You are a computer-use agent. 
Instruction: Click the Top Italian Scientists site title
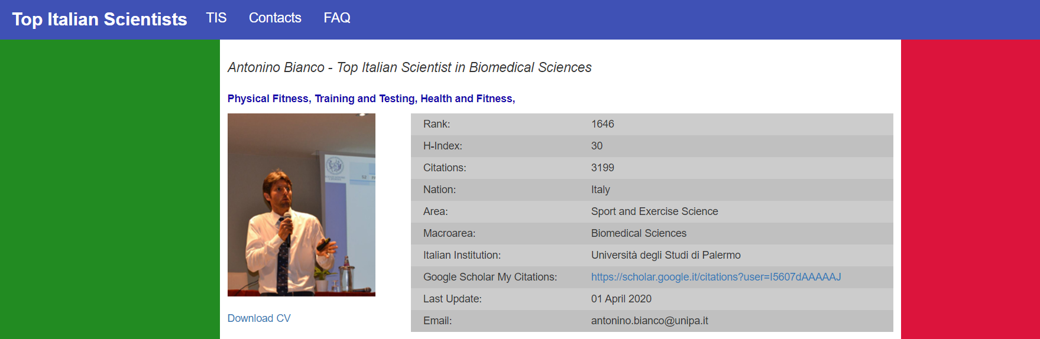(99, 19)
